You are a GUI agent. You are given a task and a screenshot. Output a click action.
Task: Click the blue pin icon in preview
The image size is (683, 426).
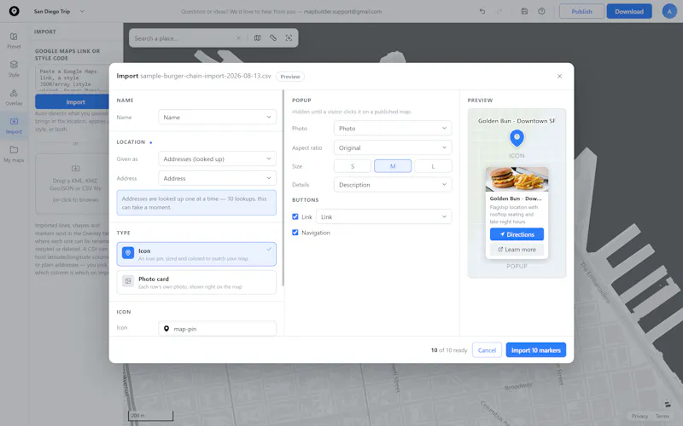pyautogui.click(x=517, y=138)
